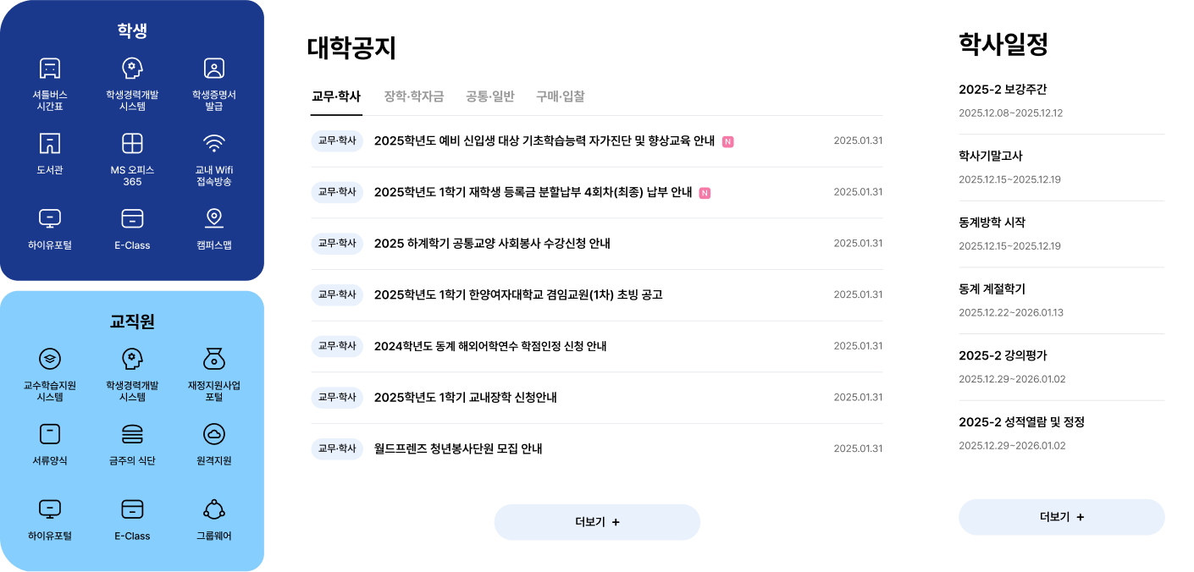Open the 도서관 library icon
The height and width of the screenshot is (572, 1194).
[50, 143]
